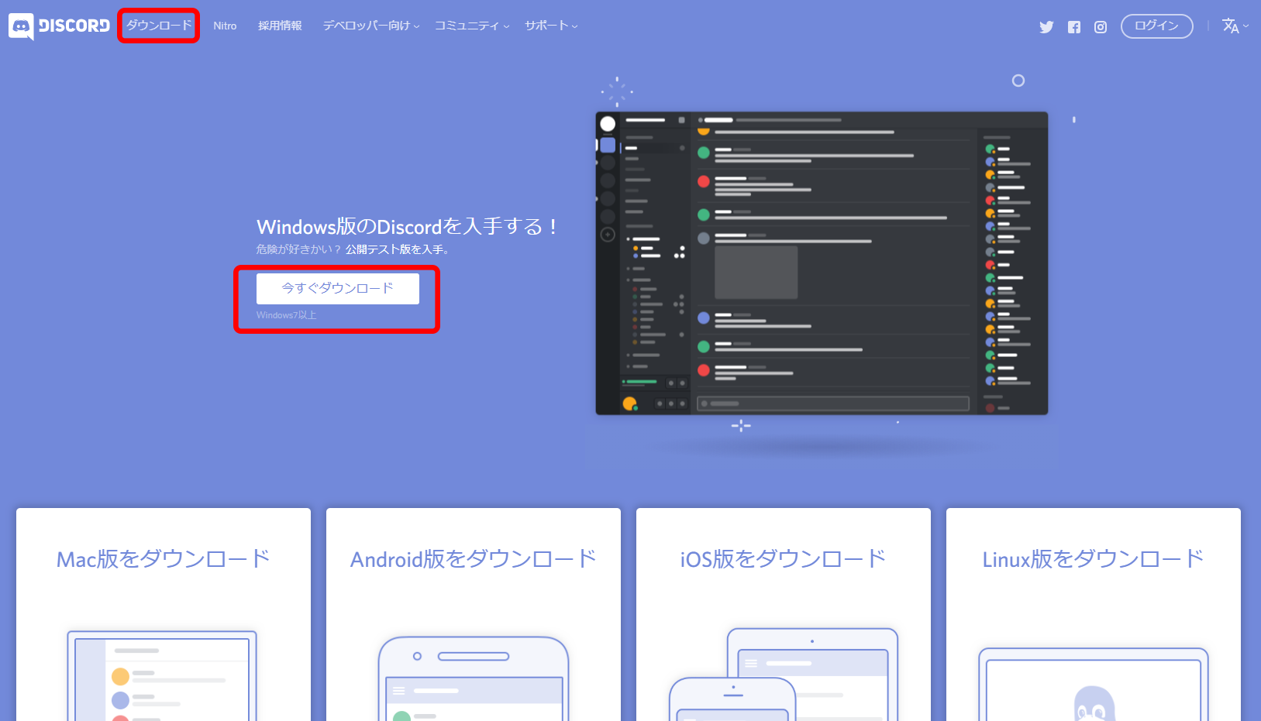Click the Windows7以上 requirement text
1261x721 pixels.
pos(287,315)
